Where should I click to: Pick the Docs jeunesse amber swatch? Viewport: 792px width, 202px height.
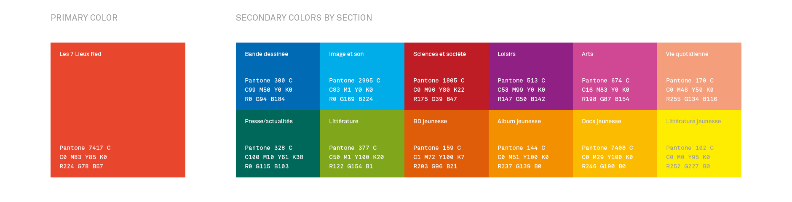coord(615,135)
